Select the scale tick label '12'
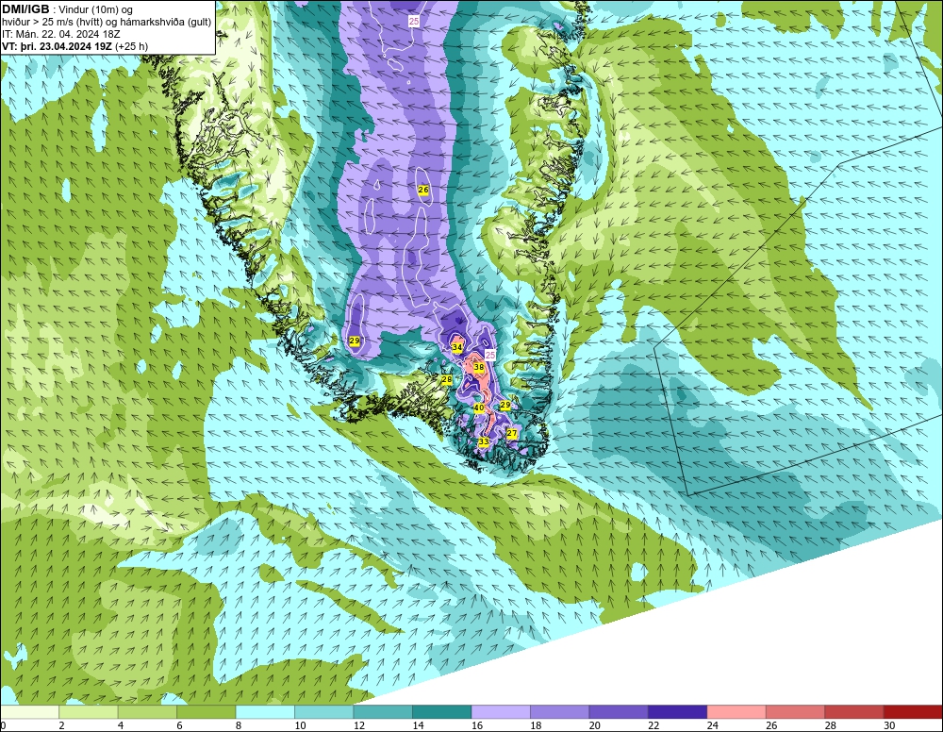This screenshot has width=943, height=732. (x=359, y=726)
